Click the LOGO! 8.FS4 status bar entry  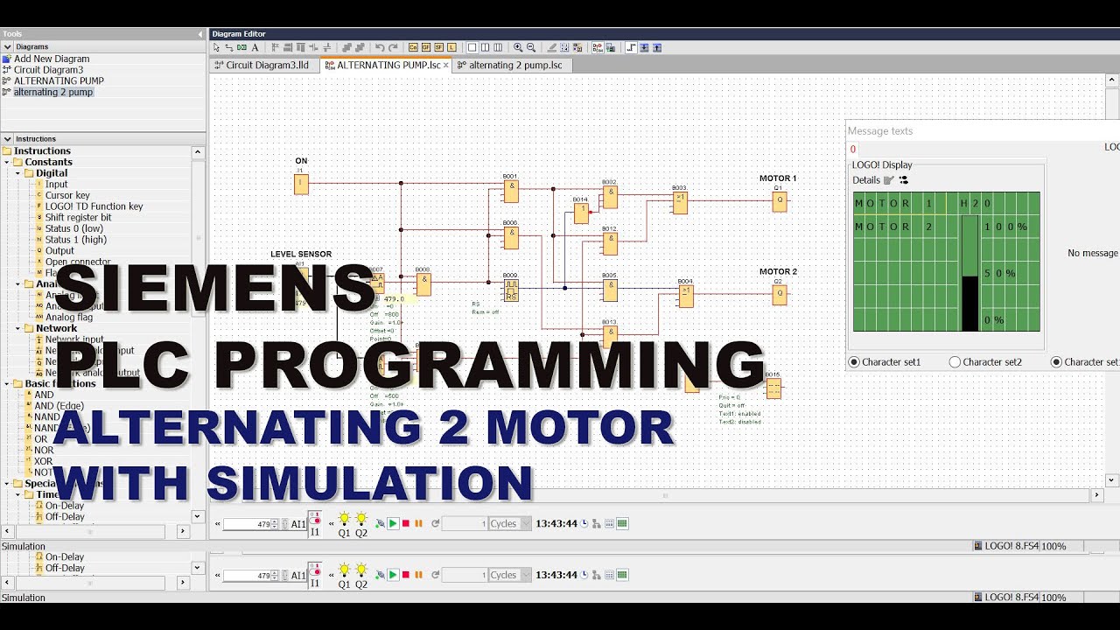pyautogui.click(x=1006, y=546)
